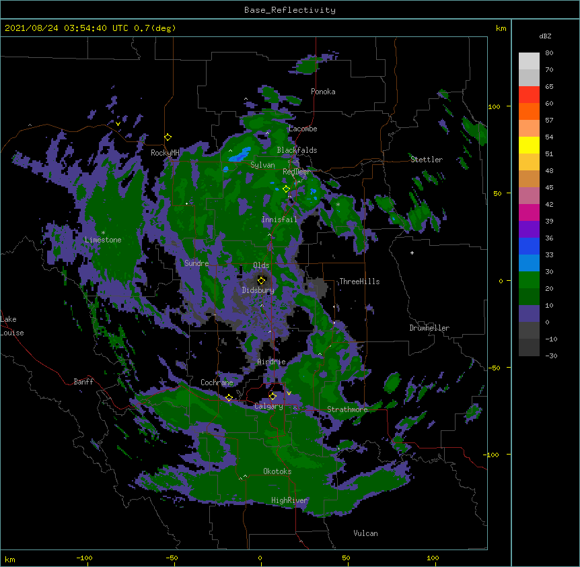The image size is (580, 567).
Task: Click the Didsbury town label
Action: (x=258, y=290)
